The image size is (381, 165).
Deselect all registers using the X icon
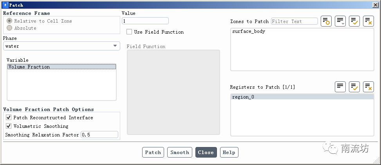[368, 86]
